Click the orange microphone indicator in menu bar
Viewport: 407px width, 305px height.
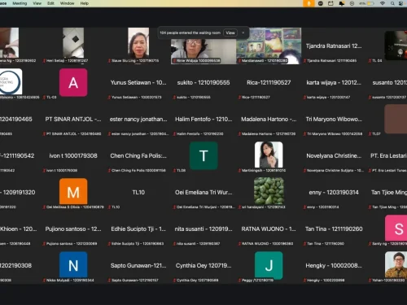coord(309,3)
